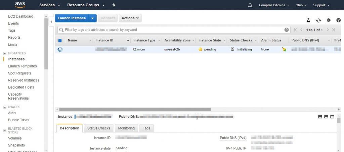Click the yellow pending state indicator
This screenshot has width=344, height=152.
200,49
